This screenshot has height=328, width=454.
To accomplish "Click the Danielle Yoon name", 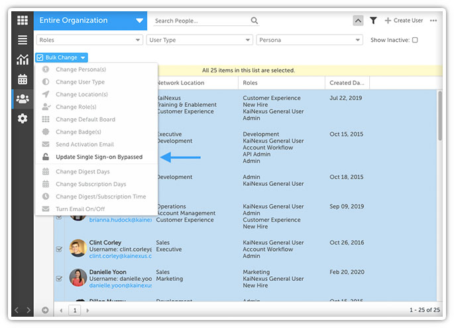I will 108,272.
